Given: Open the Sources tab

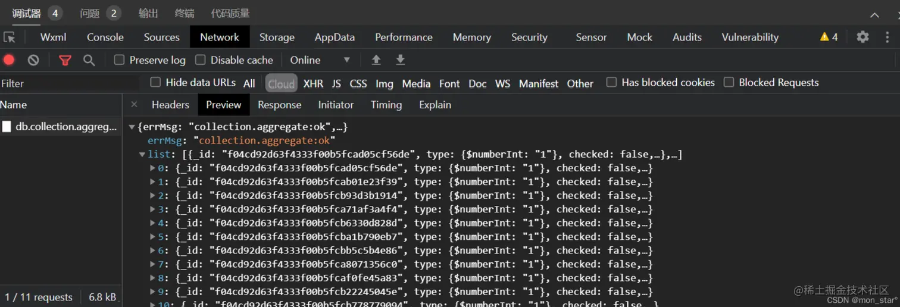Looking at the screenshot, I should 161,37.
